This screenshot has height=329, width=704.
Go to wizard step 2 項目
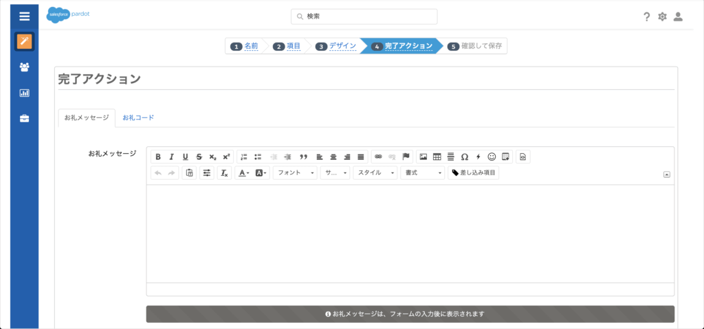pos(287,46)
